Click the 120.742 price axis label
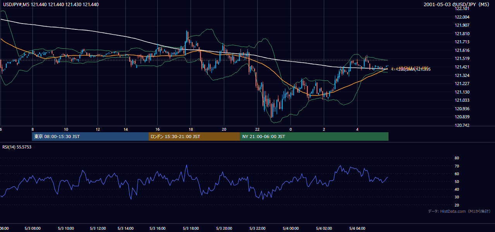The image size is (495, 232). (x=462, y=125)
